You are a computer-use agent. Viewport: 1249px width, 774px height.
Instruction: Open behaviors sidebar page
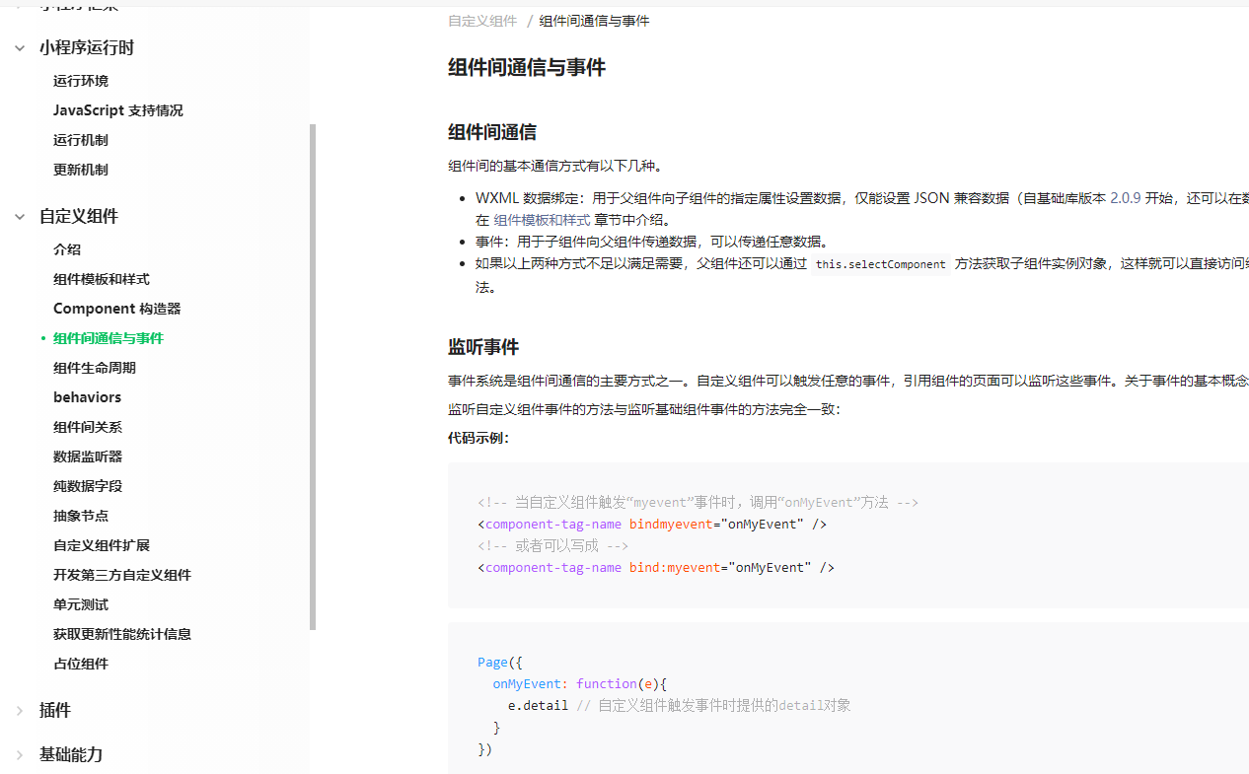click(88, 397)
